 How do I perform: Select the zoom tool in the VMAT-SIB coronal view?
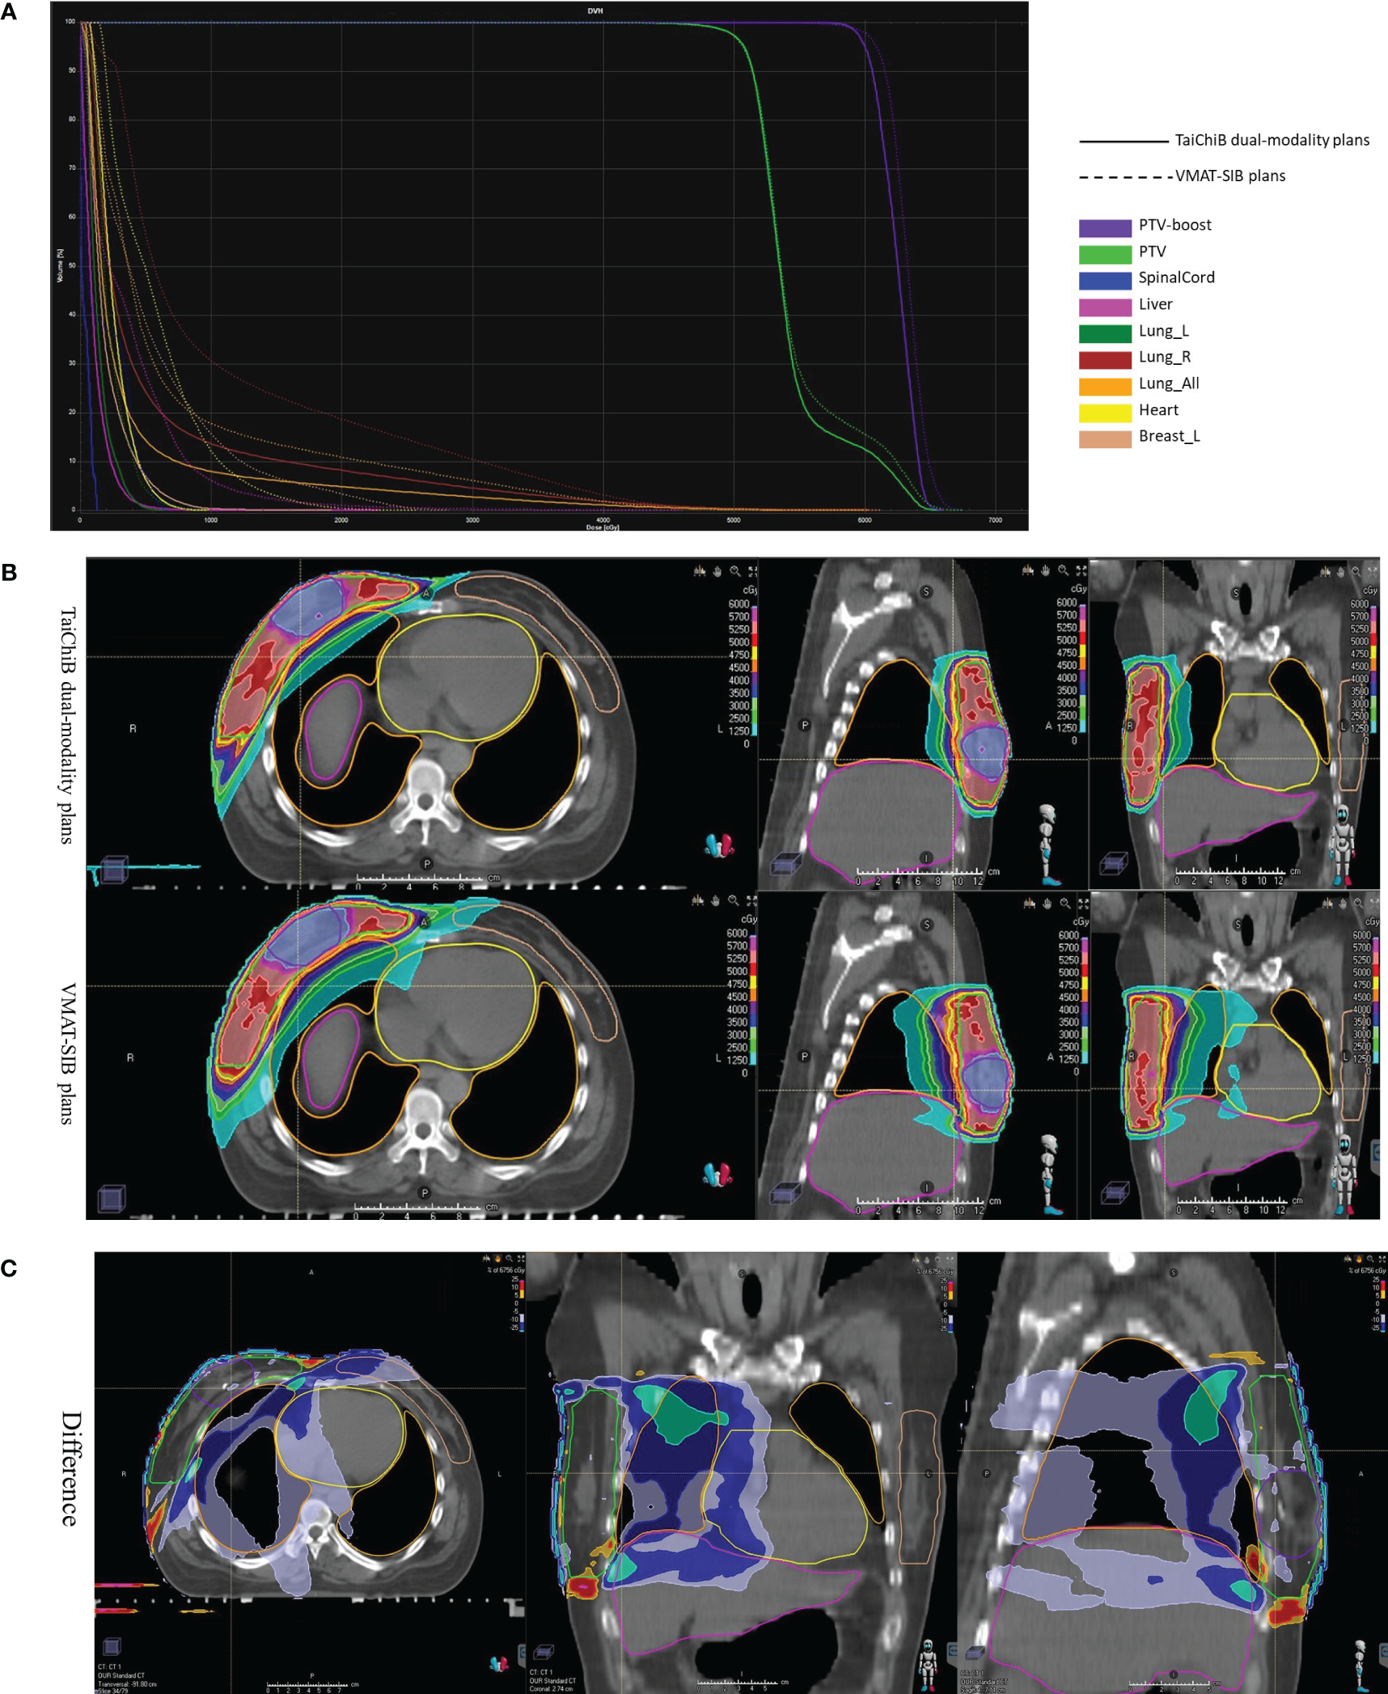pos(1358,903)
